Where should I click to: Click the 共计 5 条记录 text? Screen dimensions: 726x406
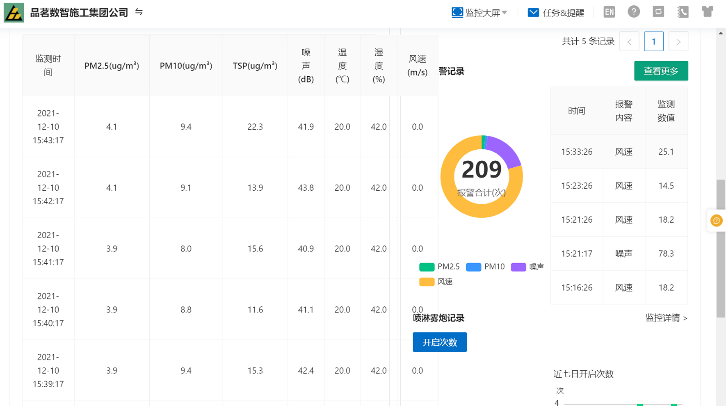click(588, 41)
